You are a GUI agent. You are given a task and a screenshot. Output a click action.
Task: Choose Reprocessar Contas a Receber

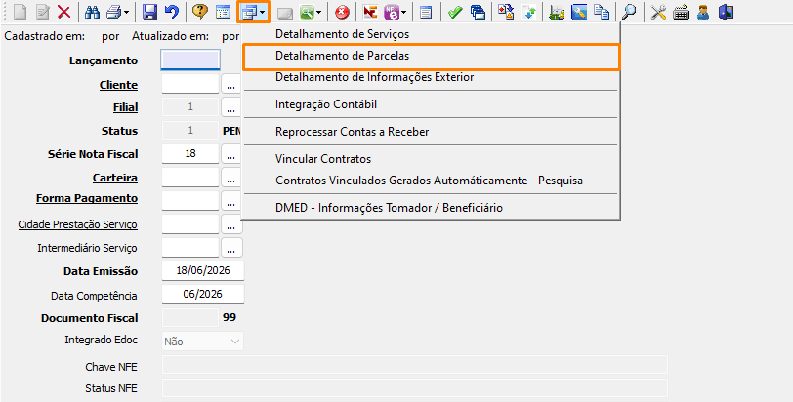[431, 132]
